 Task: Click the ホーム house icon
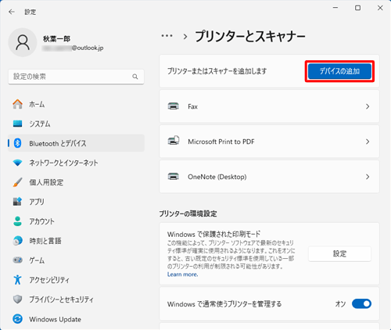tap(17, 104)
